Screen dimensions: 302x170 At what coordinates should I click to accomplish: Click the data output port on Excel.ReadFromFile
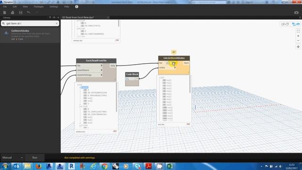pos(113,66)
